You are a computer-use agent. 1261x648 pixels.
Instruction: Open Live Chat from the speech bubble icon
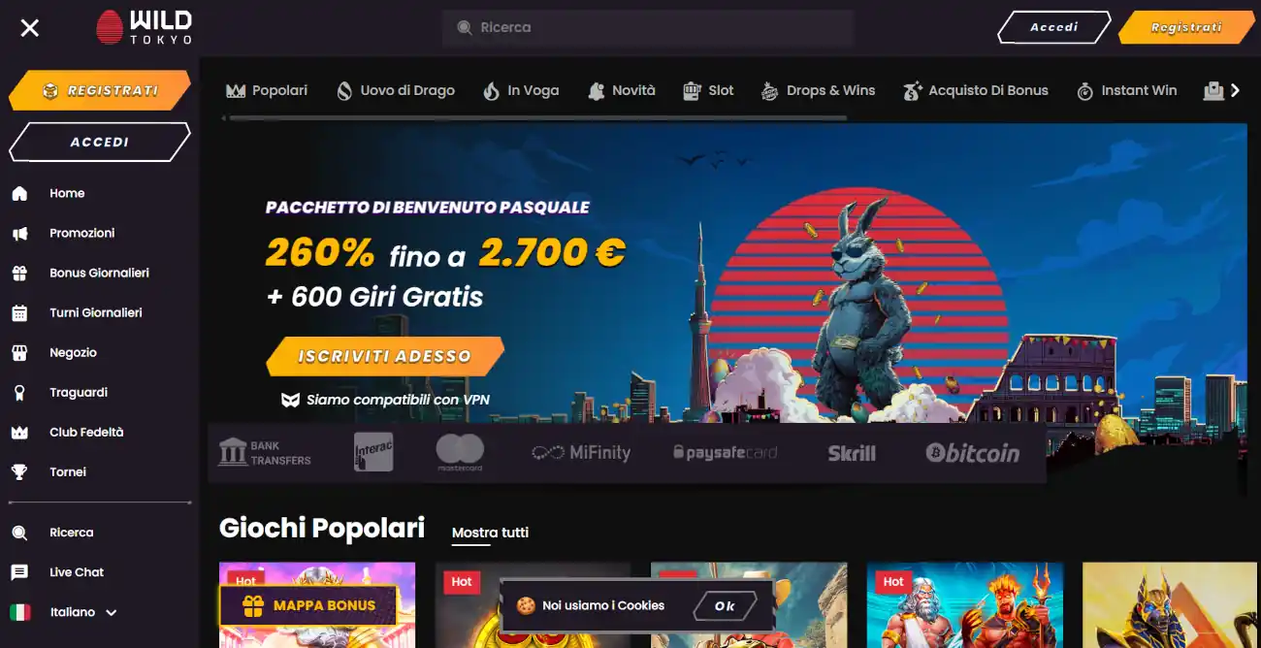(19, 572)
